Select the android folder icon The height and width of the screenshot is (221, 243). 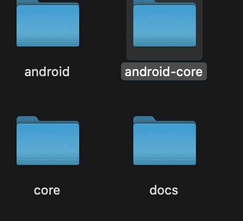[x=48, y=23]
